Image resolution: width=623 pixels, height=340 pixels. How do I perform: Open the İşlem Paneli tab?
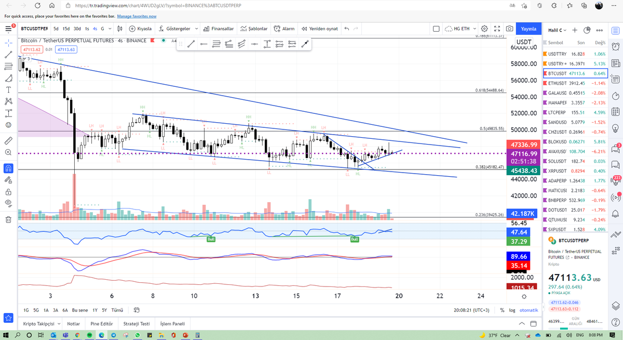pos(172,323)
